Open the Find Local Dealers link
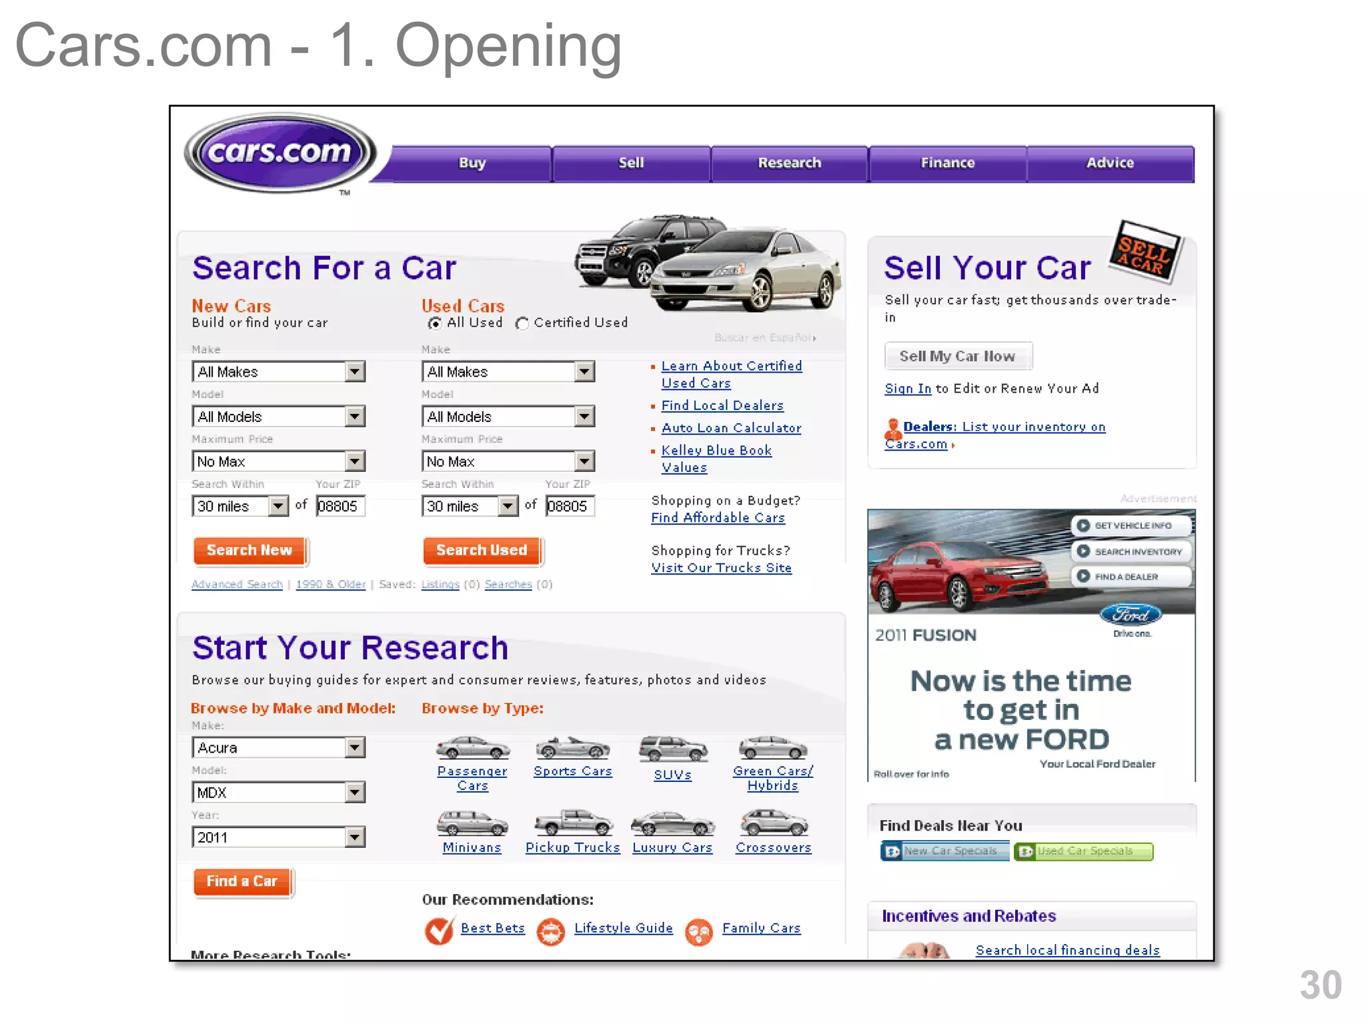This screenshot has width=1366, height=1024. point(722,405)
